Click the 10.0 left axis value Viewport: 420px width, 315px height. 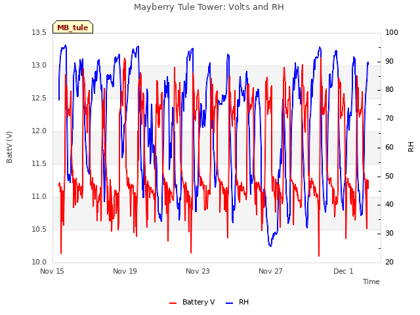pos(39,262)
